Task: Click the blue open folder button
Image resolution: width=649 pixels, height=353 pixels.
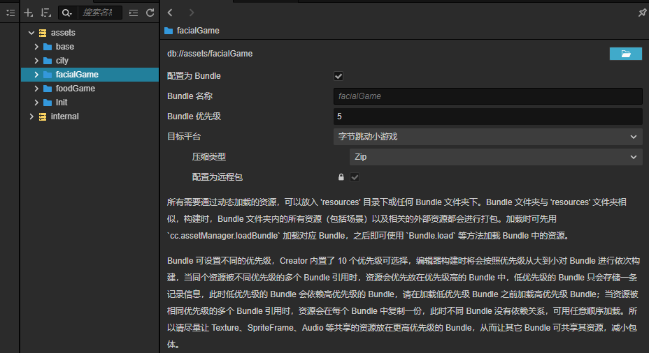Action: (x=625, y=54)
